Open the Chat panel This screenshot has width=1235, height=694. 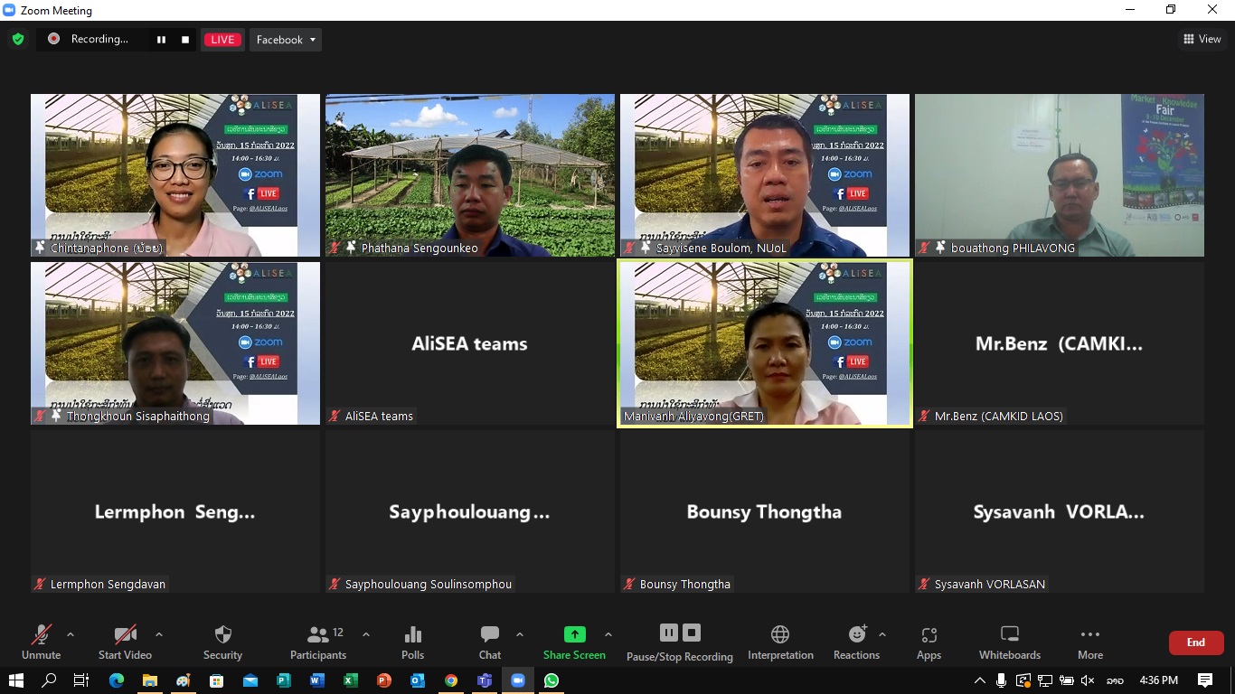tap(489, 642)
